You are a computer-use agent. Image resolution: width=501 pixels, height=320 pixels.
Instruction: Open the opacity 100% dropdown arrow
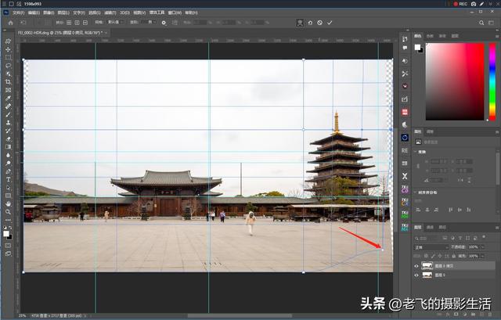[482, 247]
